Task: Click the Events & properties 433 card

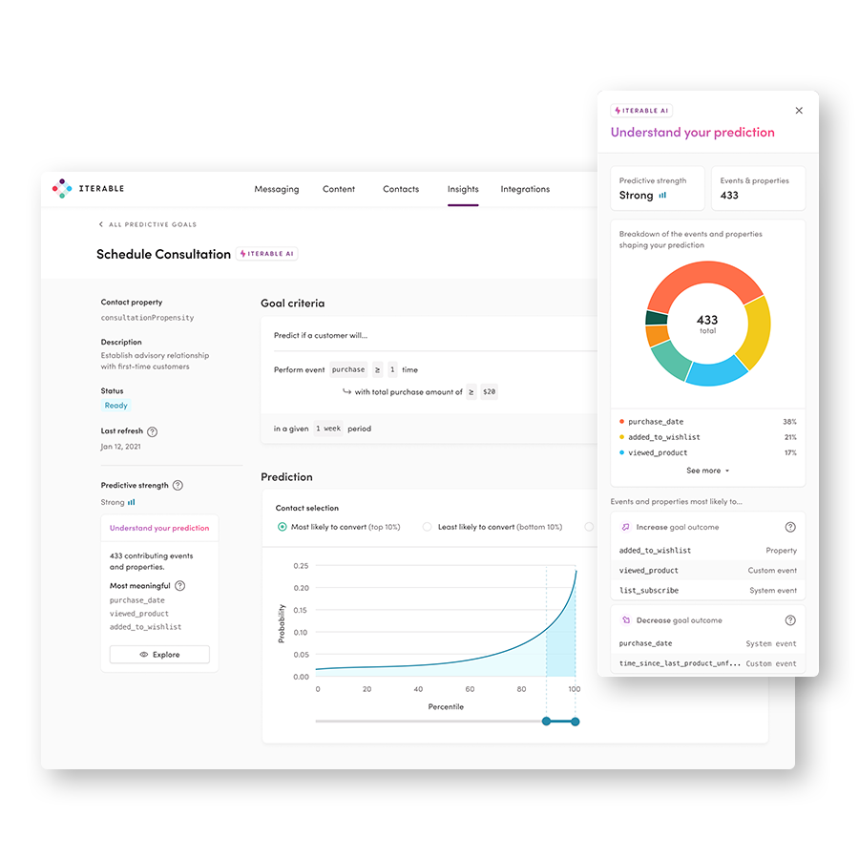Action: (758, 188)
